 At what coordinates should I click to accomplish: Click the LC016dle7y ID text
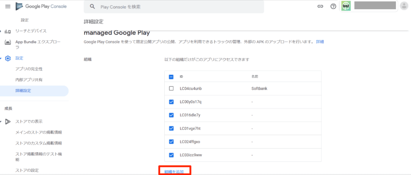tap(190, 115)
